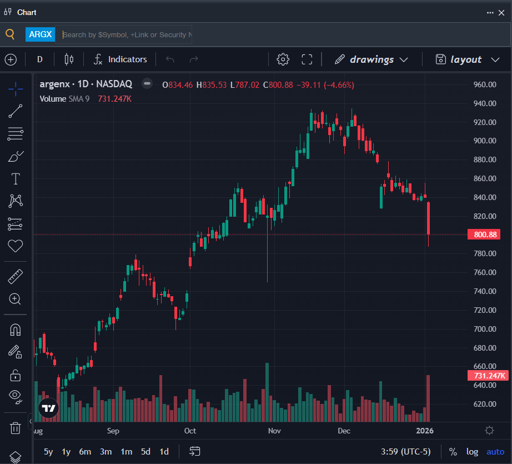Toggle magnet mode for drawings
Image resolution: width=512 pixels, height=464 pixels.
[16, 330]
